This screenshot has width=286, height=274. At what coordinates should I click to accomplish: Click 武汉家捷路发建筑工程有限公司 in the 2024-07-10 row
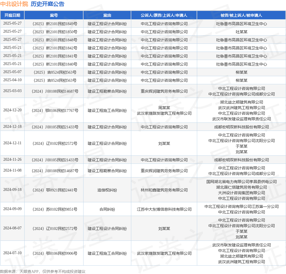coord(164,253)
